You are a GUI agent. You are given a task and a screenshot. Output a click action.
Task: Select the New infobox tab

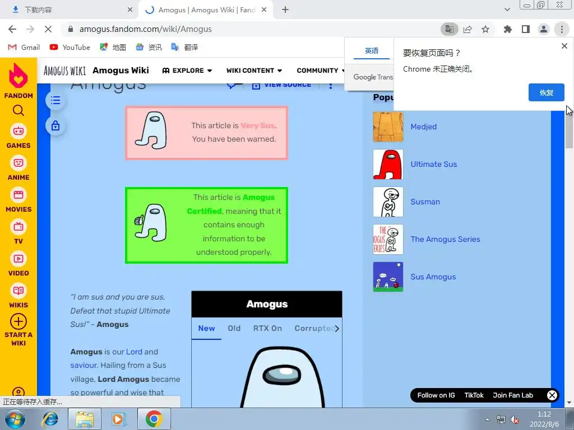pos(206,328)
